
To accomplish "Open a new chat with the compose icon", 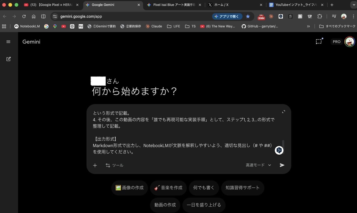I will (x=8, y=59).
